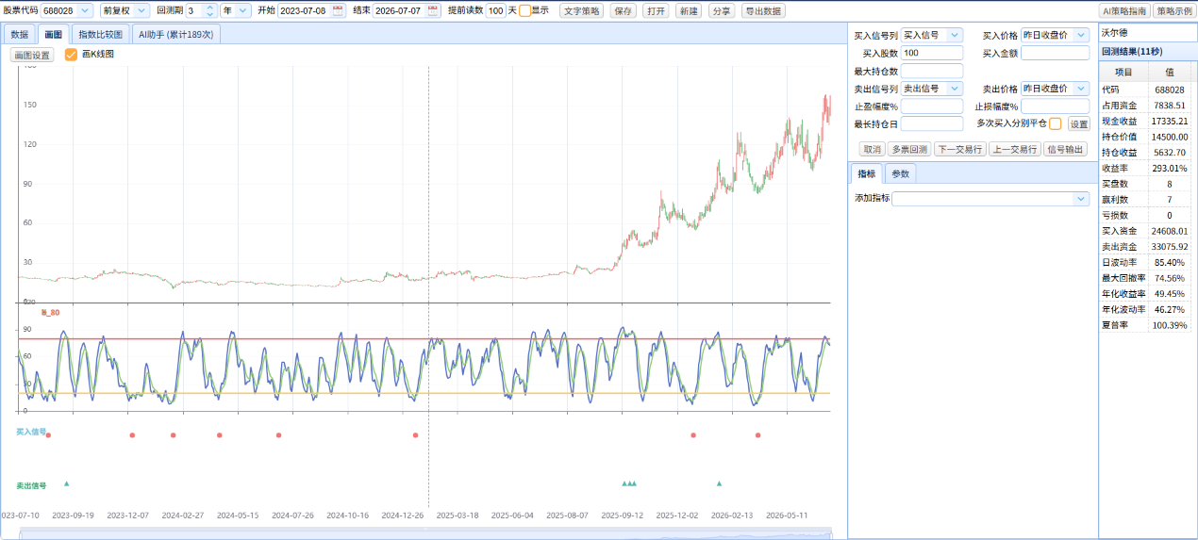Click the 项目 column header
Screen dimensions: 1198x540
tap(1123, 72)
